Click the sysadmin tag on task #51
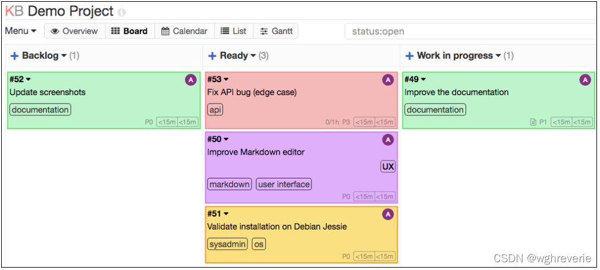The width and height of the screenshot is (600, 270). point(227,244)
